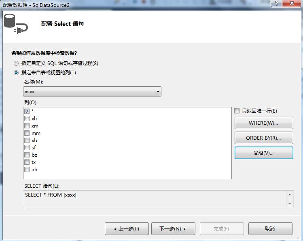Tick the xm column checkbox
The height and width of the screenshot is (241, 303).
point(27,126)
